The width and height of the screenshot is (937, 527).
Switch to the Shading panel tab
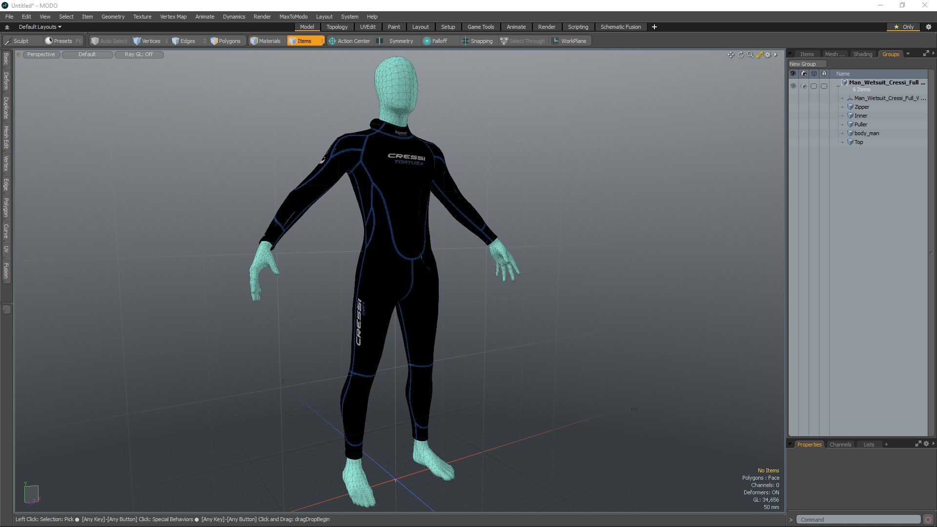pos(862,54)
